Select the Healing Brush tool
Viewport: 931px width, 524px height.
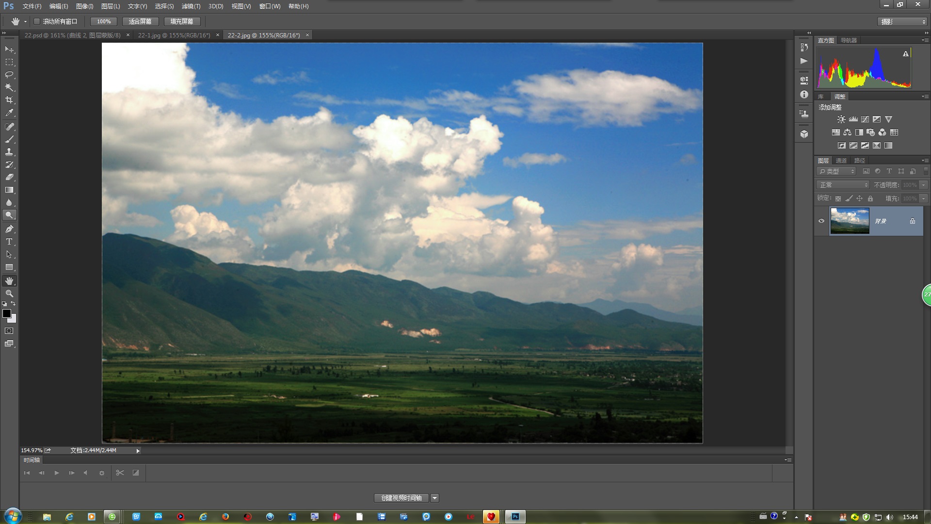pyautogui.click(x=9, y=127)
